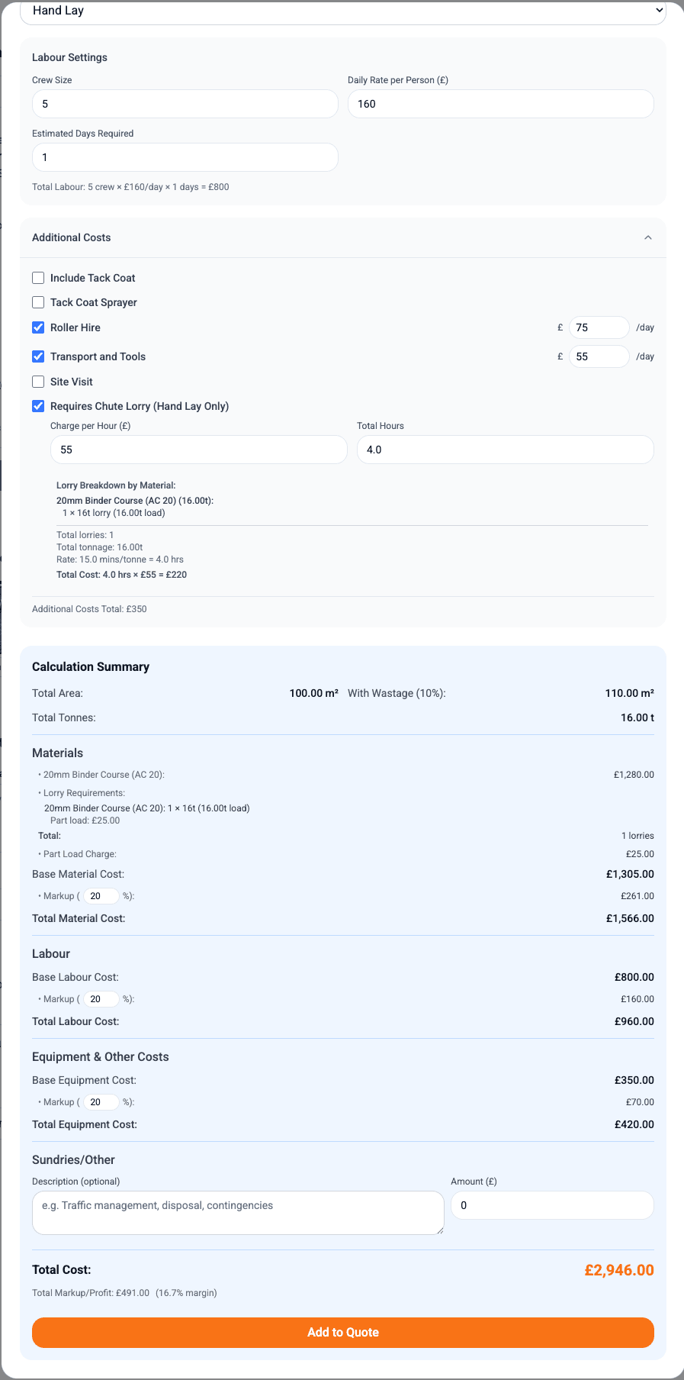This screenshot has width=684, height=1380.
Task: Edit the Daily Rate per Person field
Action: (x=500, y=104)
